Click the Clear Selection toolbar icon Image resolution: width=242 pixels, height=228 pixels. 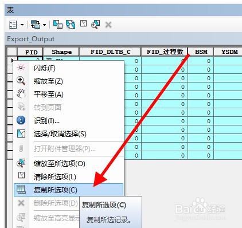click(83, 23)
